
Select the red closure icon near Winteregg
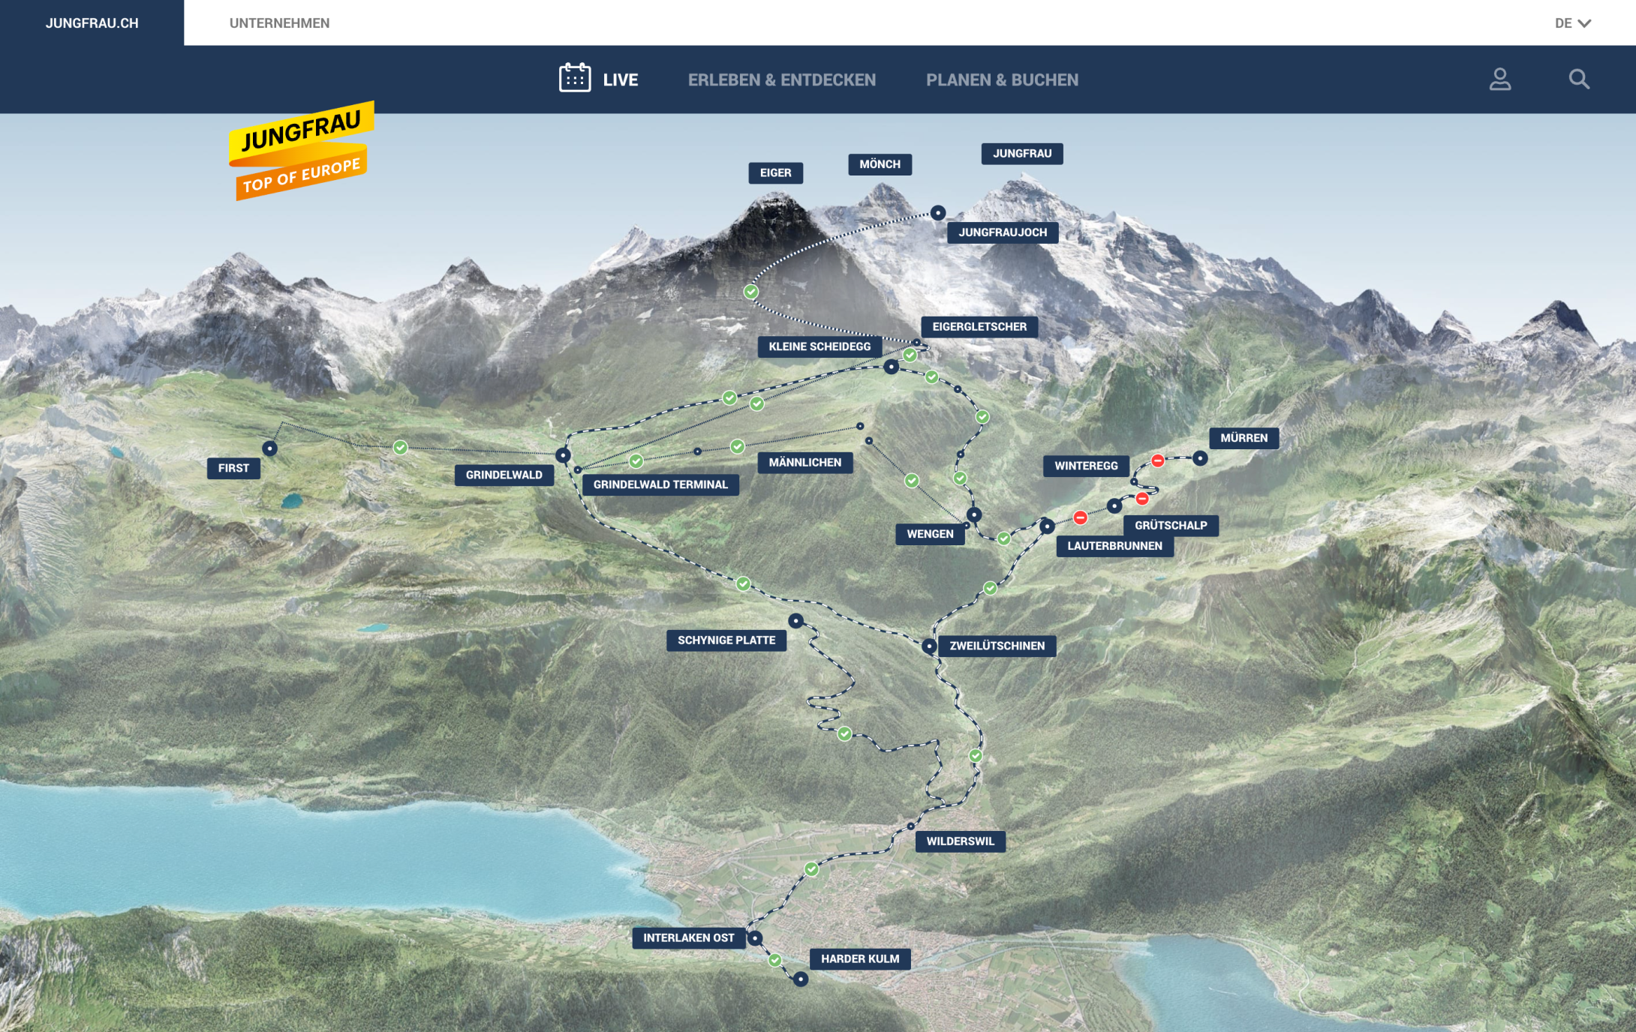click(x=1158, y=461)
